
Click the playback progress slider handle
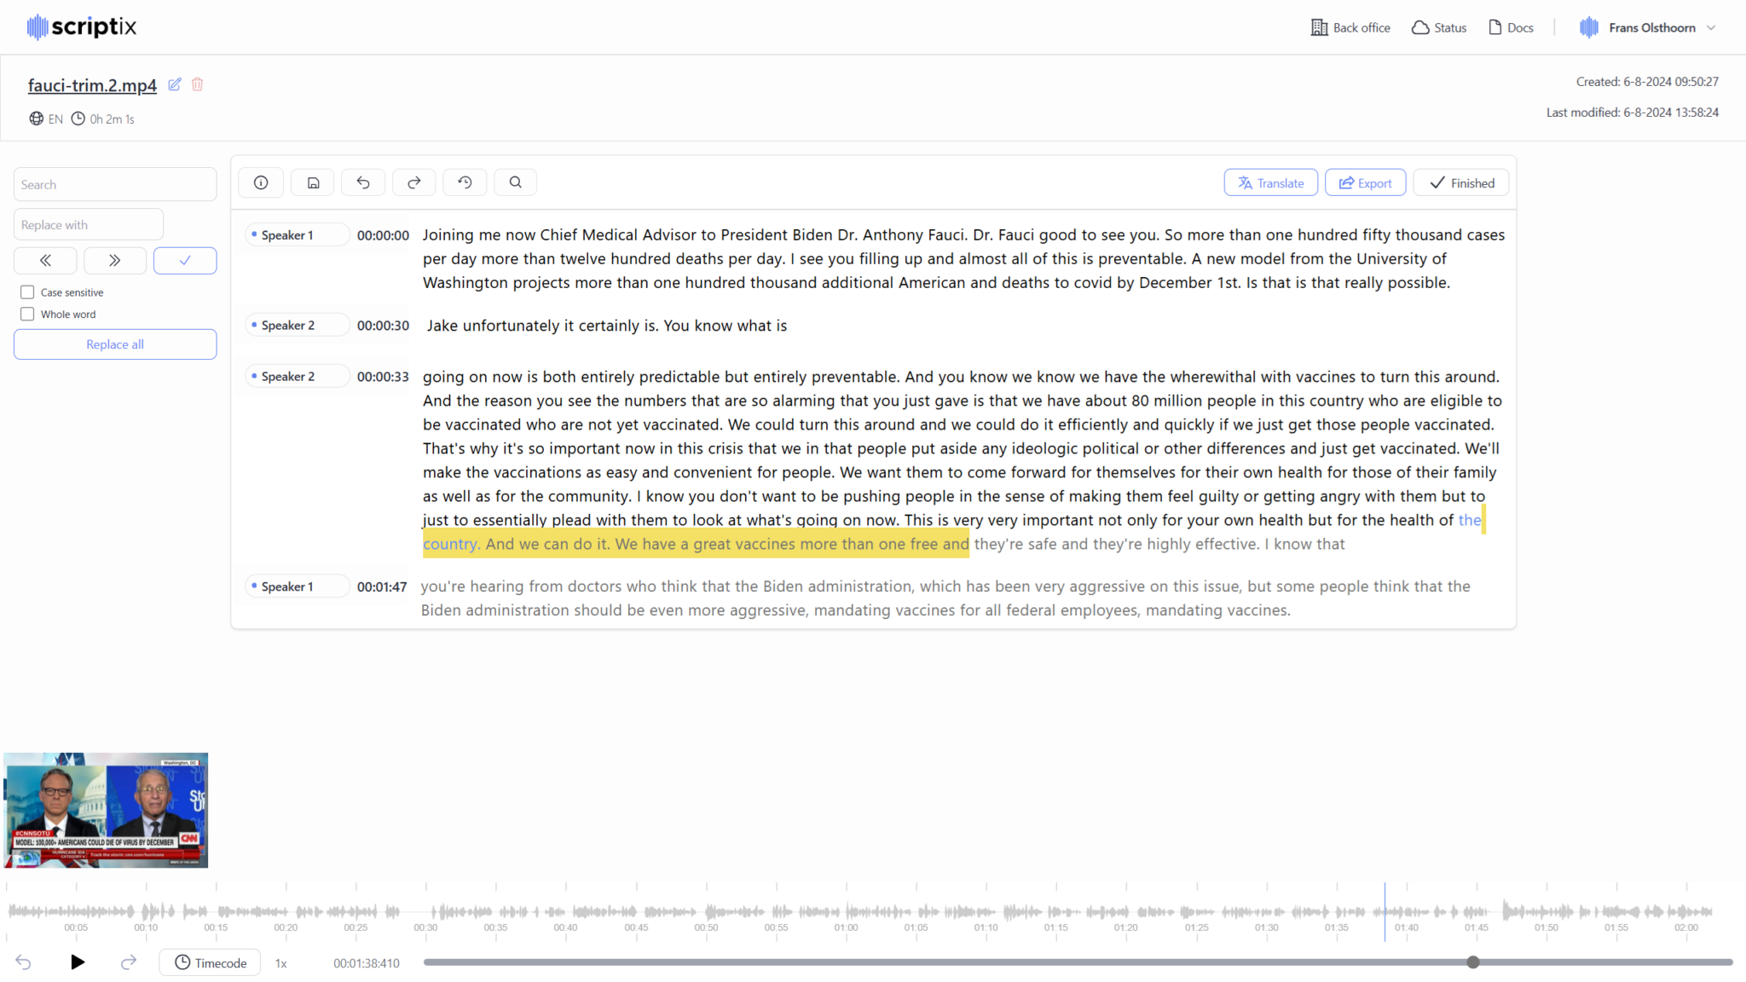1473,962
